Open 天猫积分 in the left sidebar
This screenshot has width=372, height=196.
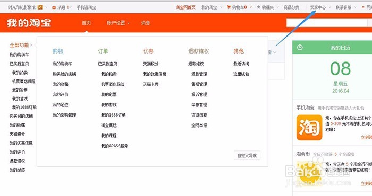(17, 135)
